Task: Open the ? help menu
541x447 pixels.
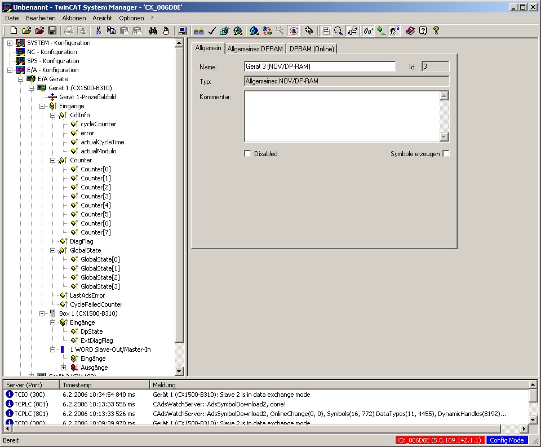Action: click(x=152, y=18)
